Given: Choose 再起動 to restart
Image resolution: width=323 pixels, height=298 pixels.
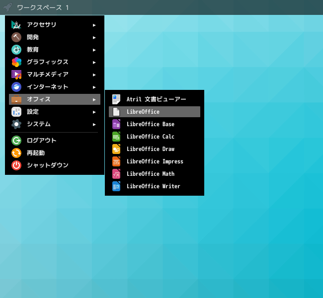Looking at the screenshot, I should point(55,153).
